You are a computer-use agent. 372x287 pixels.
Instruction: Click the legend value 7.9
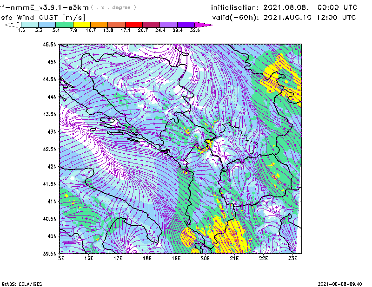click(x=73, y=30)
